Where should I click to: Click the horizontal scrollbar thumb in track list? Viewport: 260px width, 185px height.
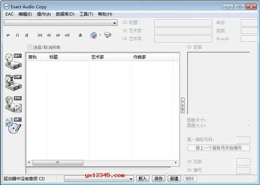coord(58,163)
